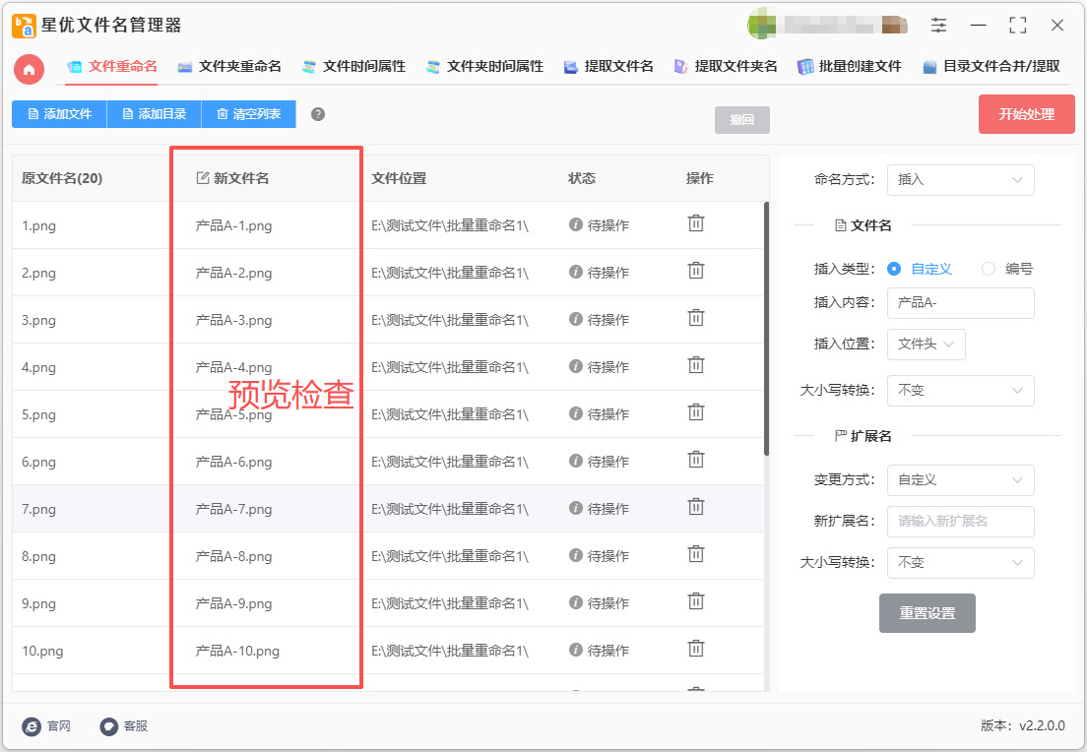
Task: Click the edit icon beside 新文件名 header
Action: pyautogui.click(x=203, y=178)
